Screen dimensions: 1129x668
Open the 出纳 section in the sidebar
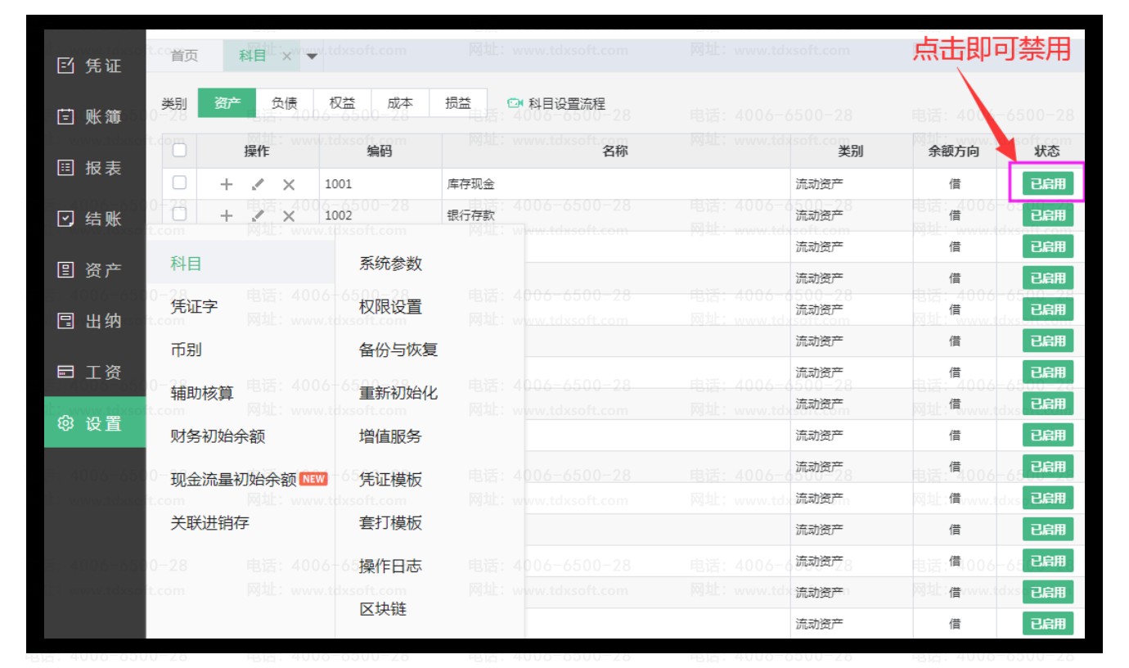pyautogui.click(x=92, y=321)
